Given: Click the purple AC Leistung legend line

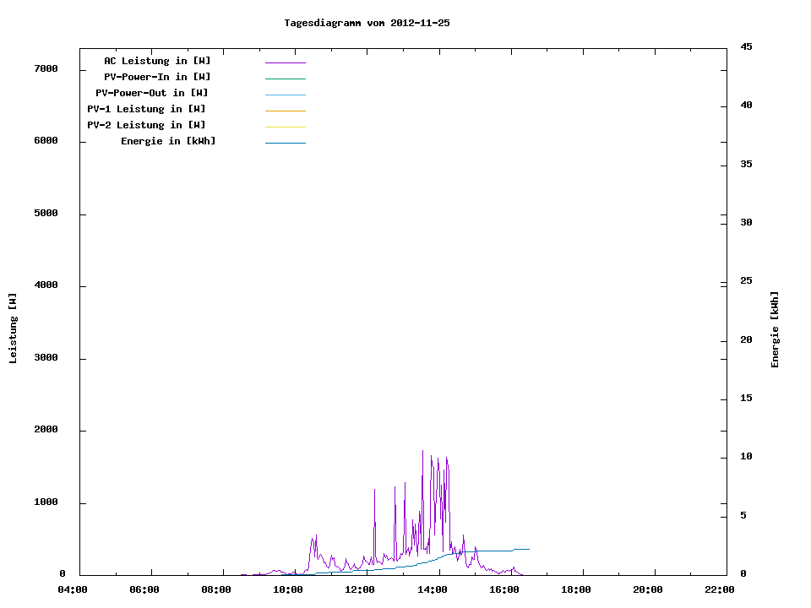Looking at the screenshot, I should pyautogui.click(x=285, y=62).
